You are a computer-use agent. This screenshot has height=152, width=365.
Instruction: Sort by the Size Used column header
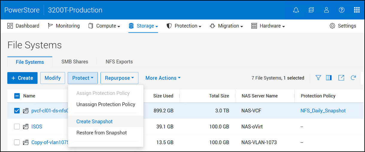click(x=163, y=96)
